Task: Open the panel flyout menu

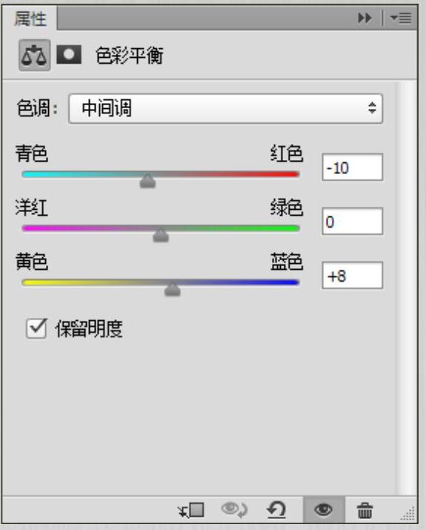Action: point(401,18)
